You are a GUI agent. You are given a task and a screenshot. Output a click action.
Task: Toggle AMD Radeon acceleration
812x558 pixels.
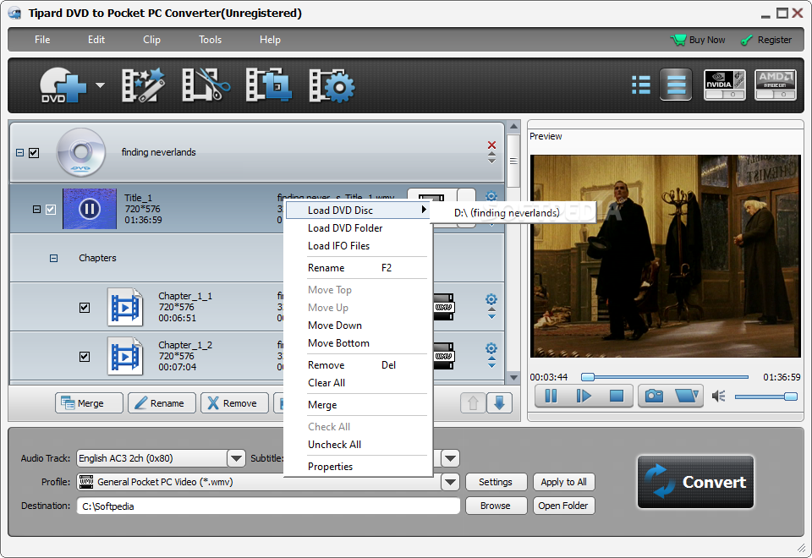(775, 85)
